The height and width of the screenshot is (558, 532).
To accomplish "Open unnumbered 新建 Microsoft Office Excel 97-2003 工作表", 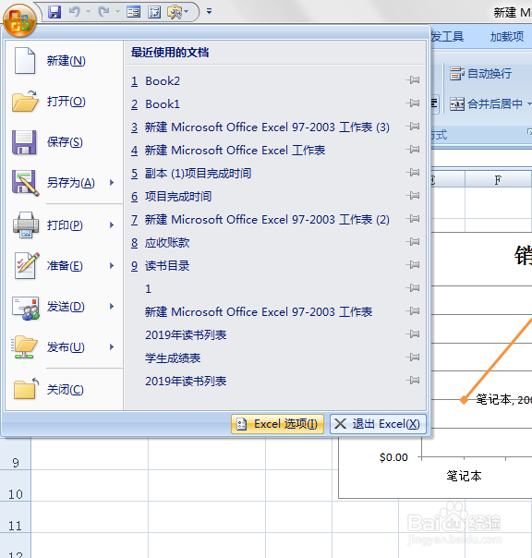I will pos(259,311).
